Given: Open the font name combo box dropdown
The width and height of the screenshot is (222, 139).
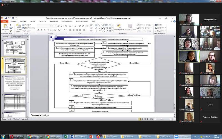Looking at the screenshot, I should tap(50, 26).
